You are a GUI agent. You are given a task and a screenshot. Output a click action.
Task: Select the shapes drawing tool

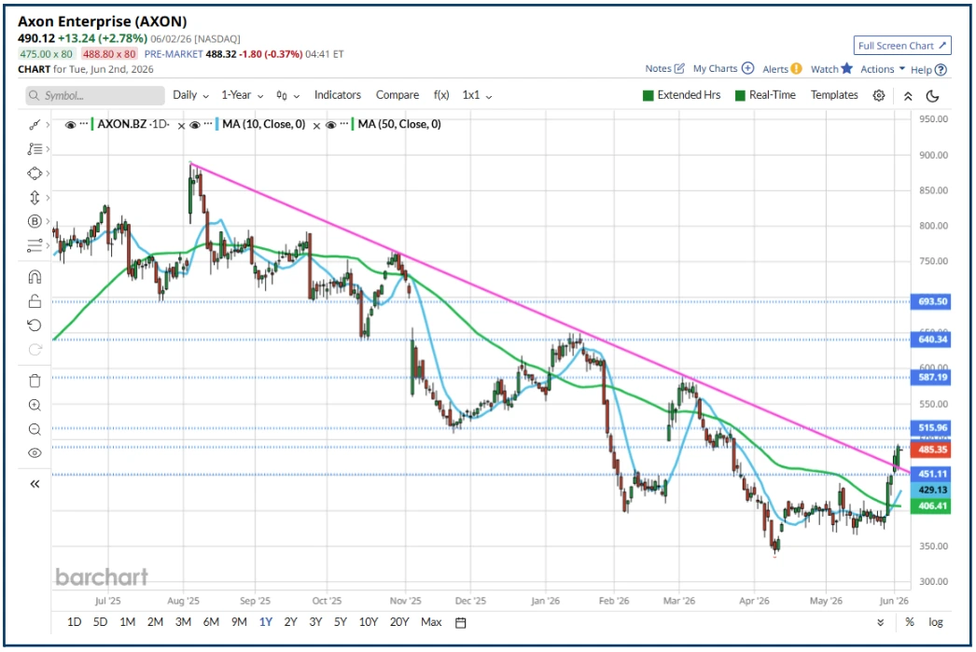click(x=35, y=173)
